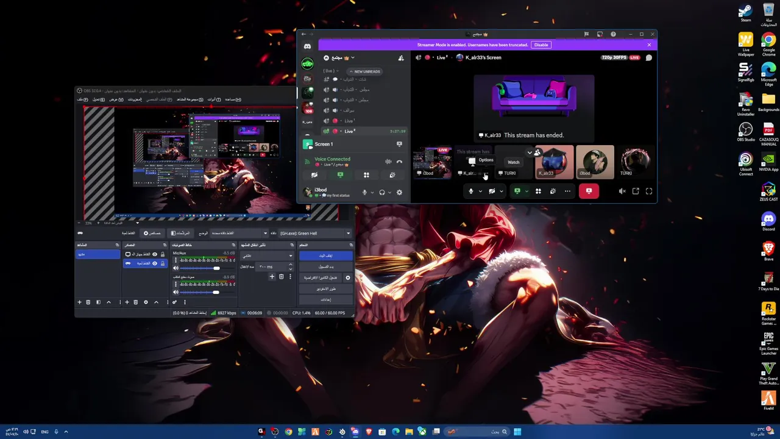Pop out the stream window
Image resolution: width=780 pixels, height=439 pixels.
click(x=636, y=191)
